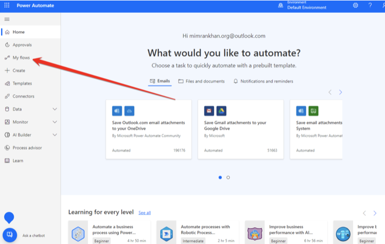Select first carousel page dot
The image size is (385, 244).
pyautogui.click(x=220, y=178)
